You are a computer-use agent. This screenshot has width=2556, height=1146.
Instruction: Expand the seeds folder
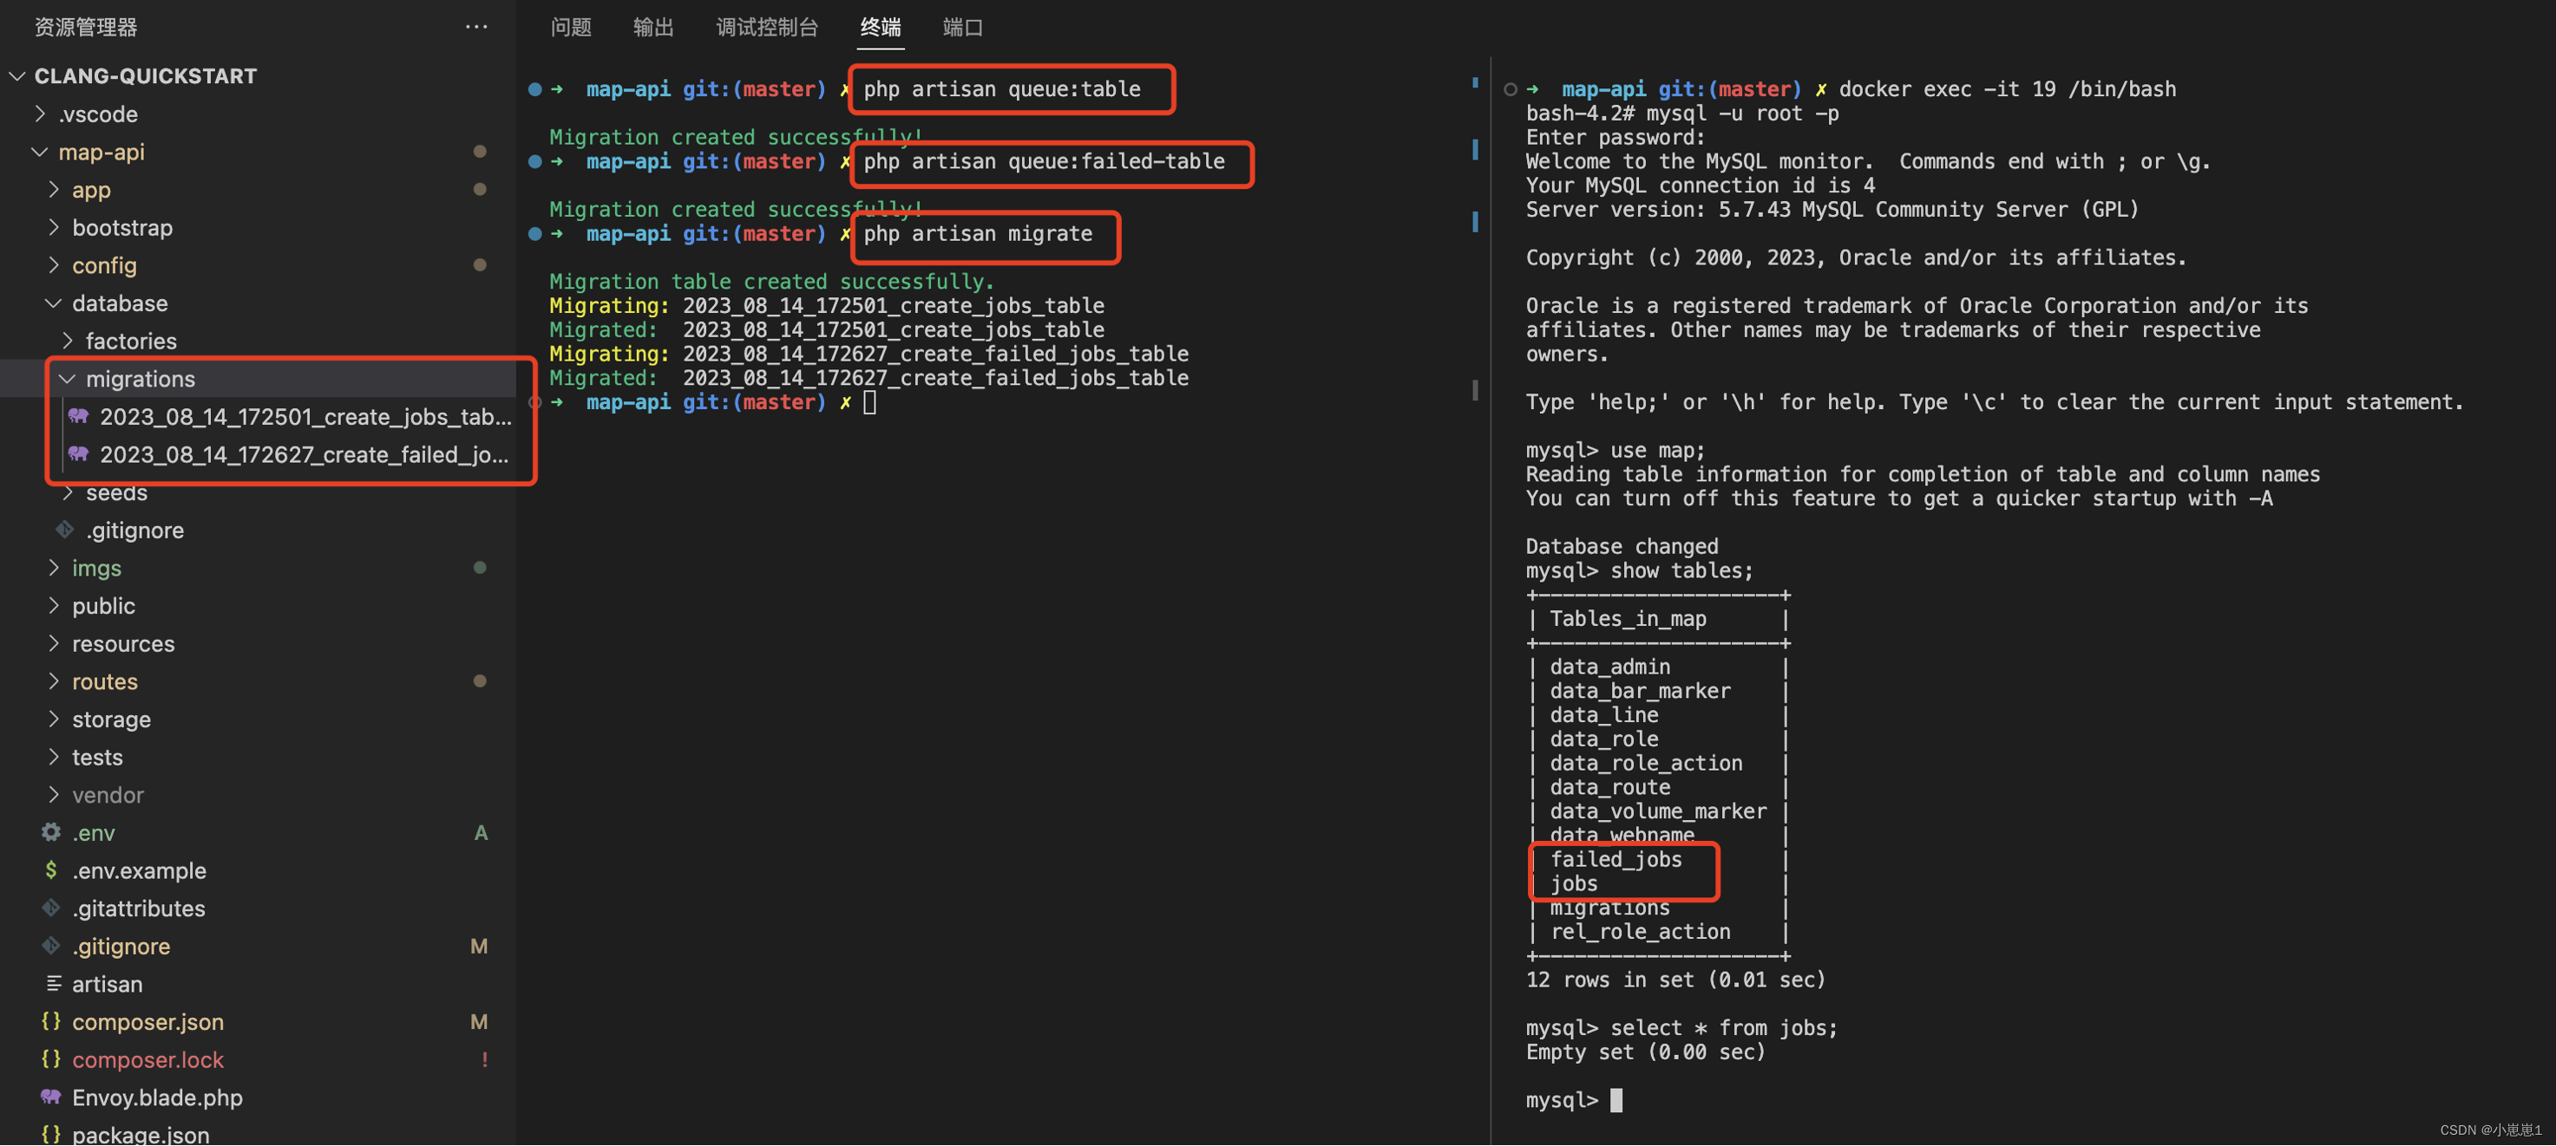click(x=68, y=492)
